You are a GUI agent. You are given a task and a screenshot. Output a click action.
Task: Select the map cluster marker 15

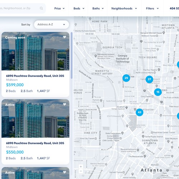[x=158, y=92]
